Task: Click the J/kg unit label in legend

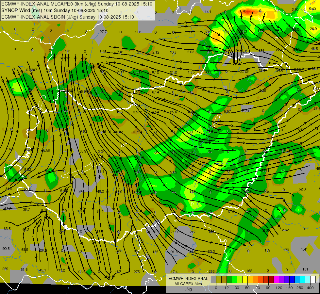Action: coord(188,289)
